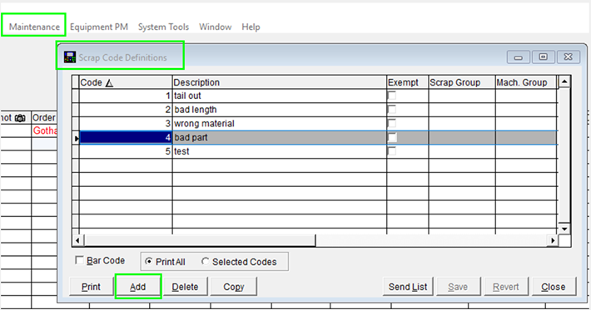Click the Add button
Viewport: 591px width, 310px height.
(x=138, y=287)
